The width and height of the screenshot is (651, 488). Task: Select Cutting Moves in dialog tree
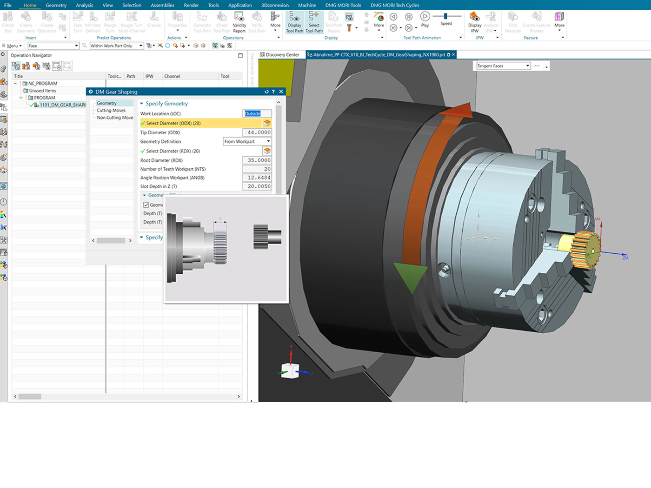111,111
